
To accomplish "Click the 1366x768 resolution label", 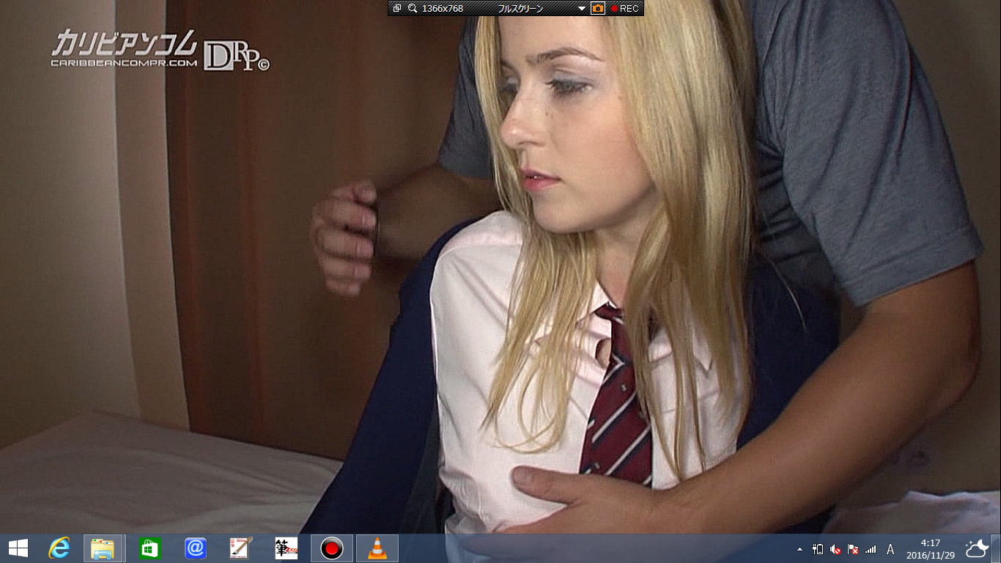I will (x=443, y=8).
